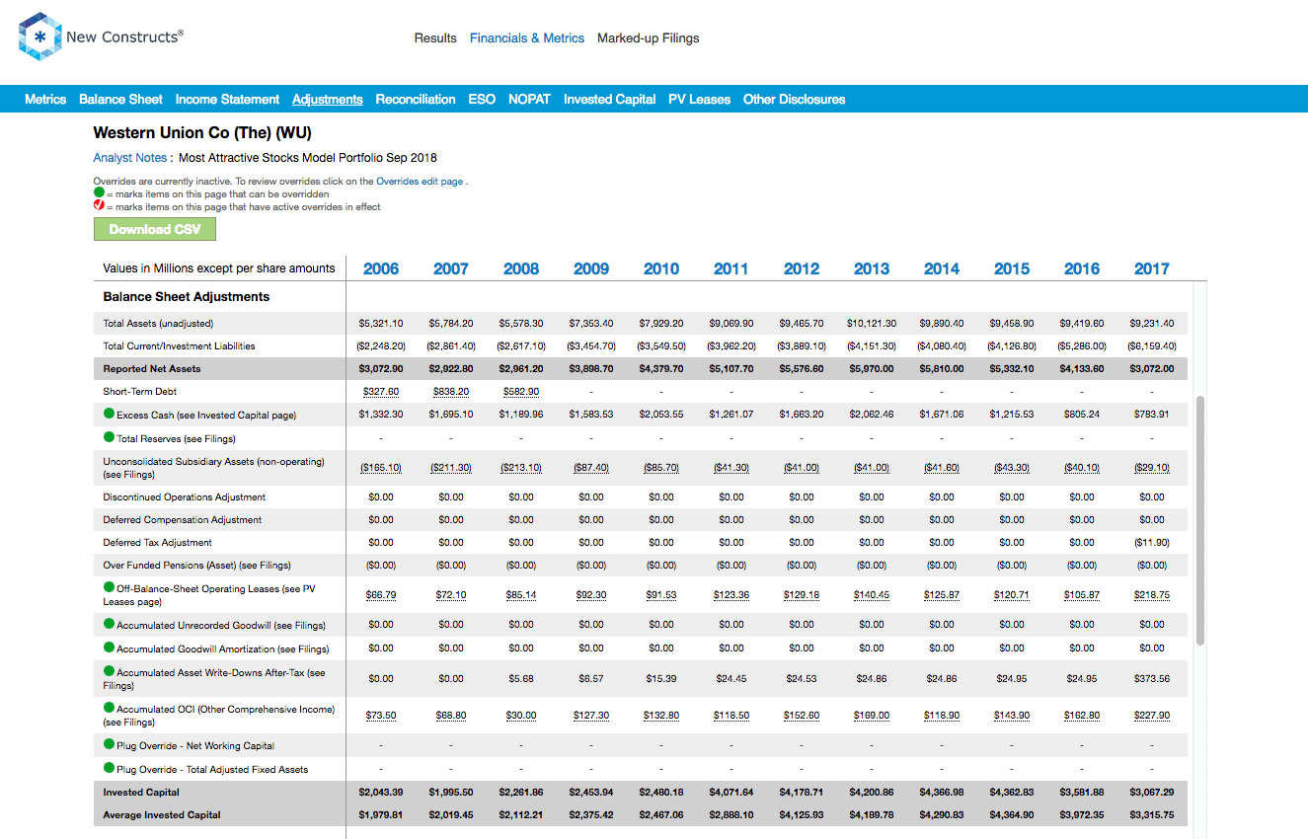Click green dot beside Accumulated Unrecorded Goodwill
Image resolution: width=1308 pixels, height=839 pixels.
(109, 624)
